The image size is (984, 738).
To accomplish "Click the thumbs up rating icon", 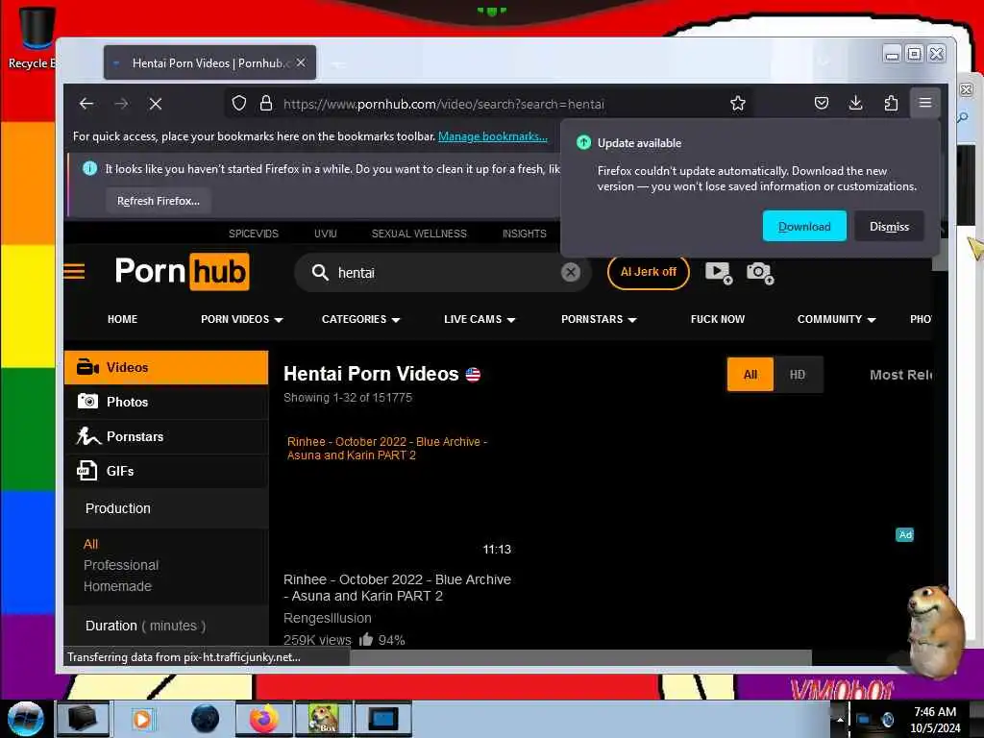I will [x=366, y=639].
